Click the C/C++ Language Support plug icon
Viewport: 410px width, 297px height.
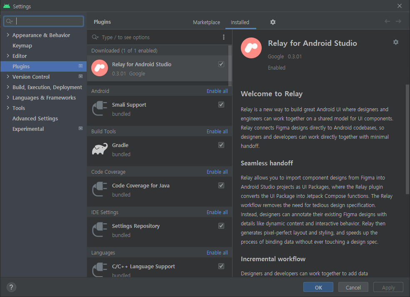100,270
